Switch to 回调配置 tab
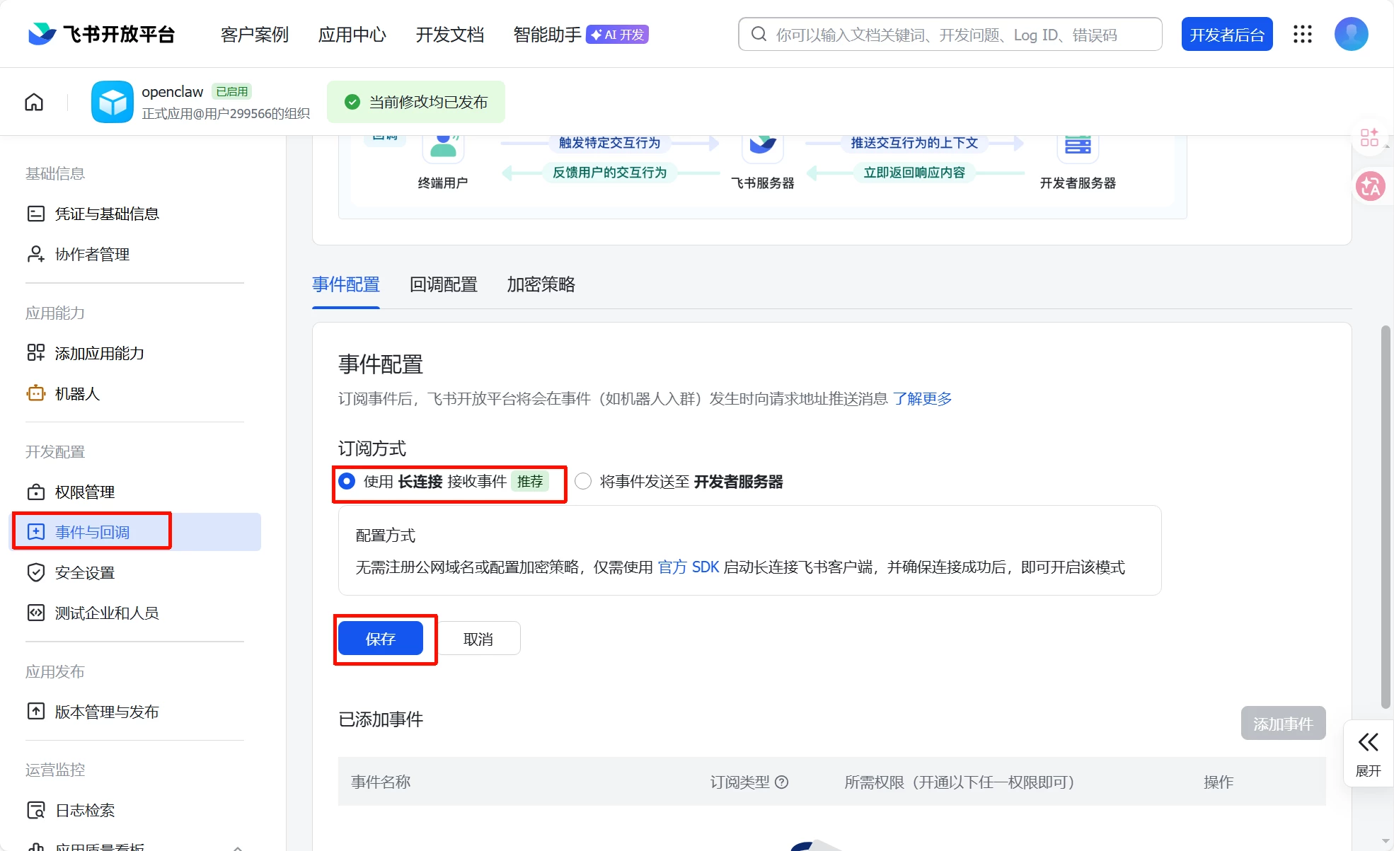Viewport: 1394px width, 851px height. coord(443,284)
